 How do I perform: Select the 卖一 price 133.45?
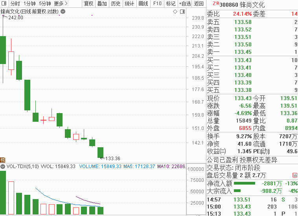click(x=243, y=52)
